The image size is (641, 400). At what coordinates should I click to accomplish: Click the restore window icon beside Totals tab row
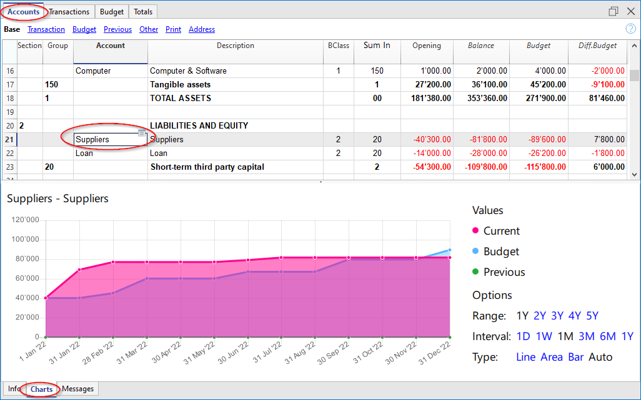[614, 11]
